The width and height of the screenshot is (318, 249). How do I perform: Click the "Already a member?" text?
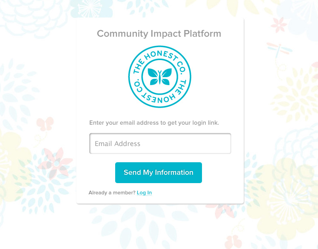pyautogui.click(x=112, y=193)
